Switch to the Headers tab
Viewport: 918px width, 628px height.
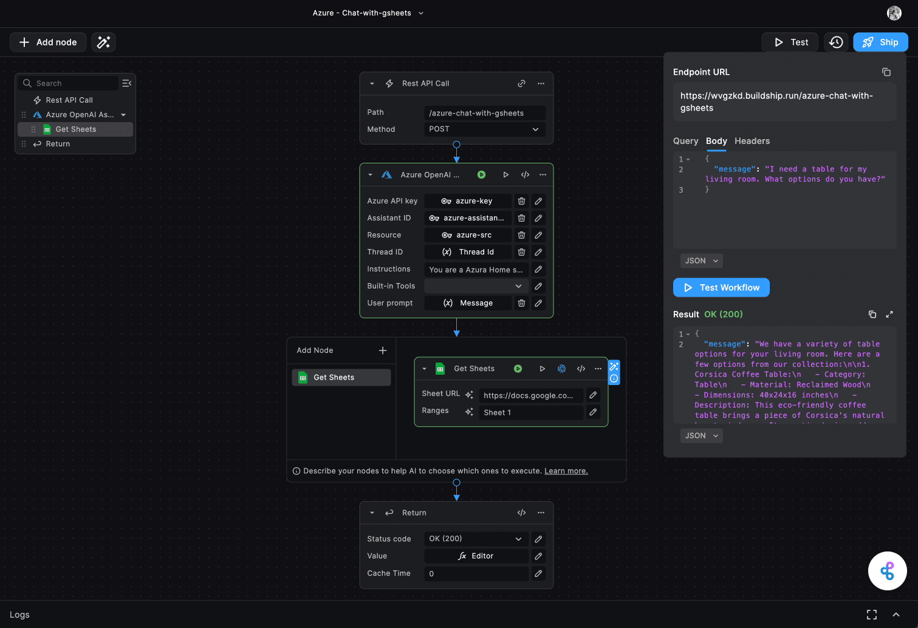tap(752, 141)
